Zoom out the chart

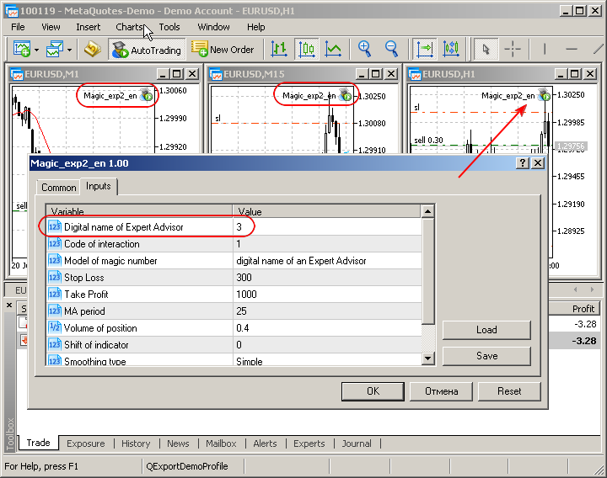tap(391, 49)
